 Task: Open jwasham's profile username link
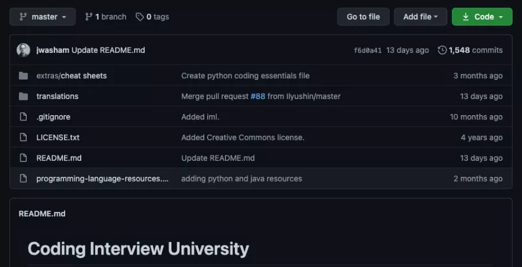[x=52, y=50]
